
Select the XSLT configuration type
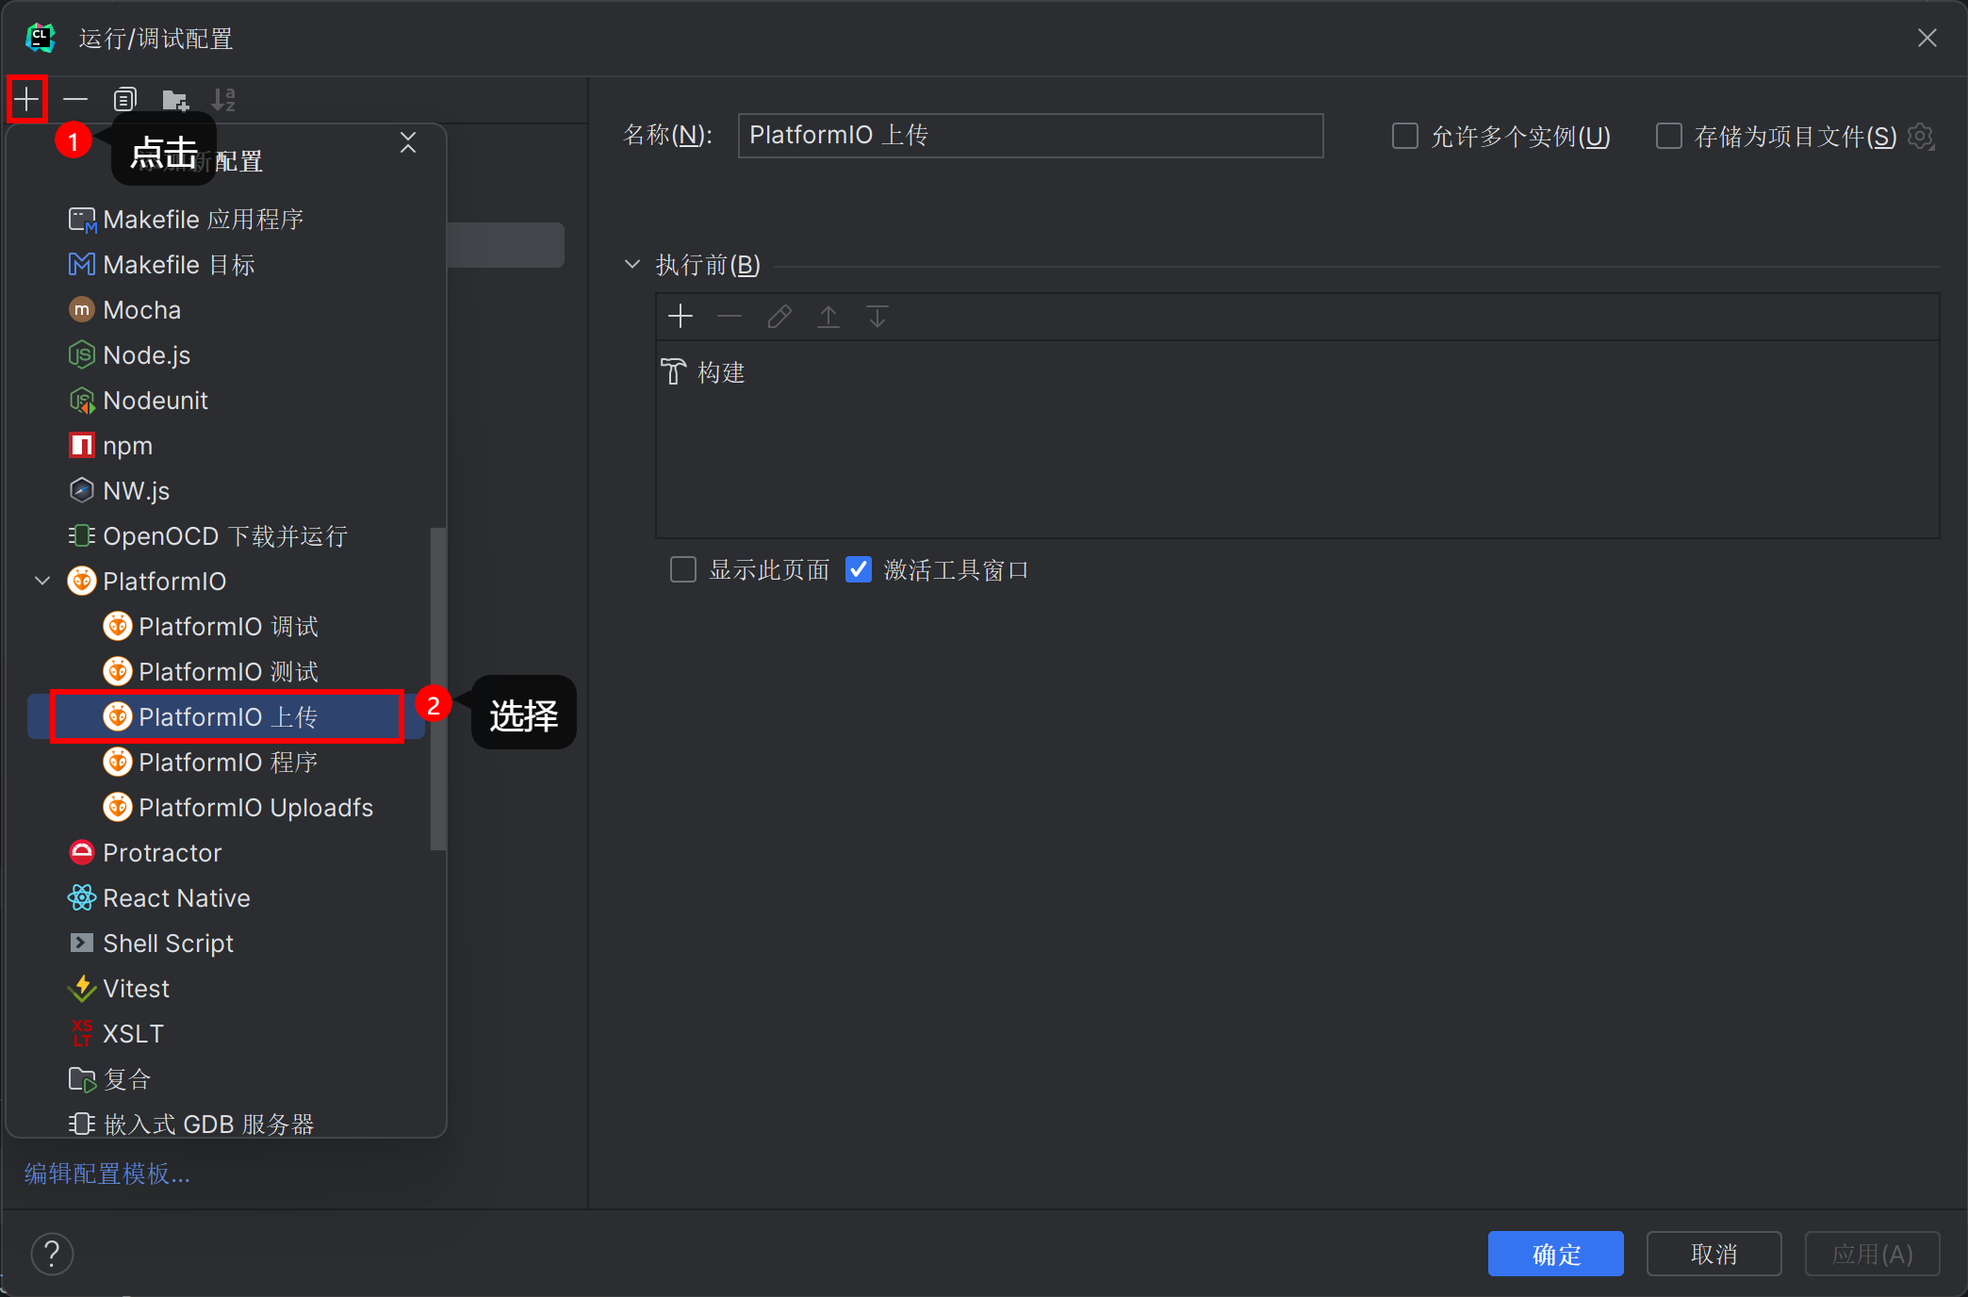(x=226, y=1034)
